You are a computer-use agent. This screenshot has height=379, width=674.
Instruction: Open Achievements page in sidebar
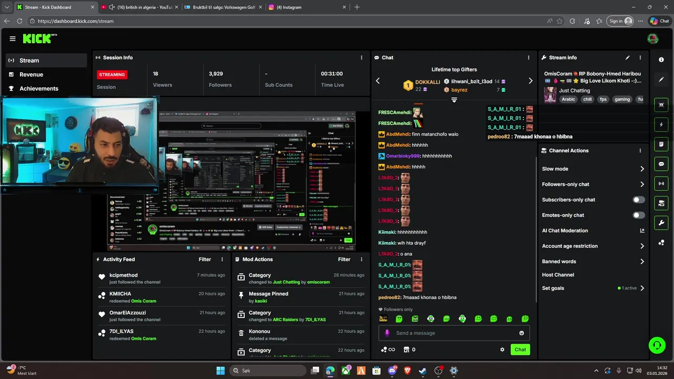(46, 88)
